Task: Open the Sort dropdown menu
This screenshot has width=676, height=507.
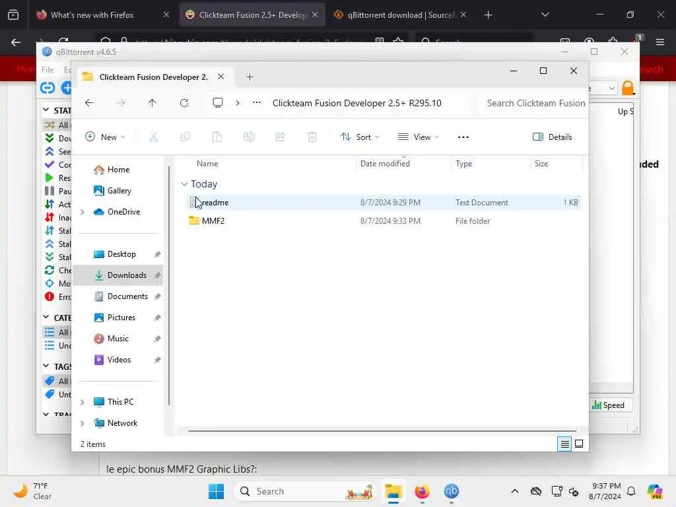Action: 360,137
